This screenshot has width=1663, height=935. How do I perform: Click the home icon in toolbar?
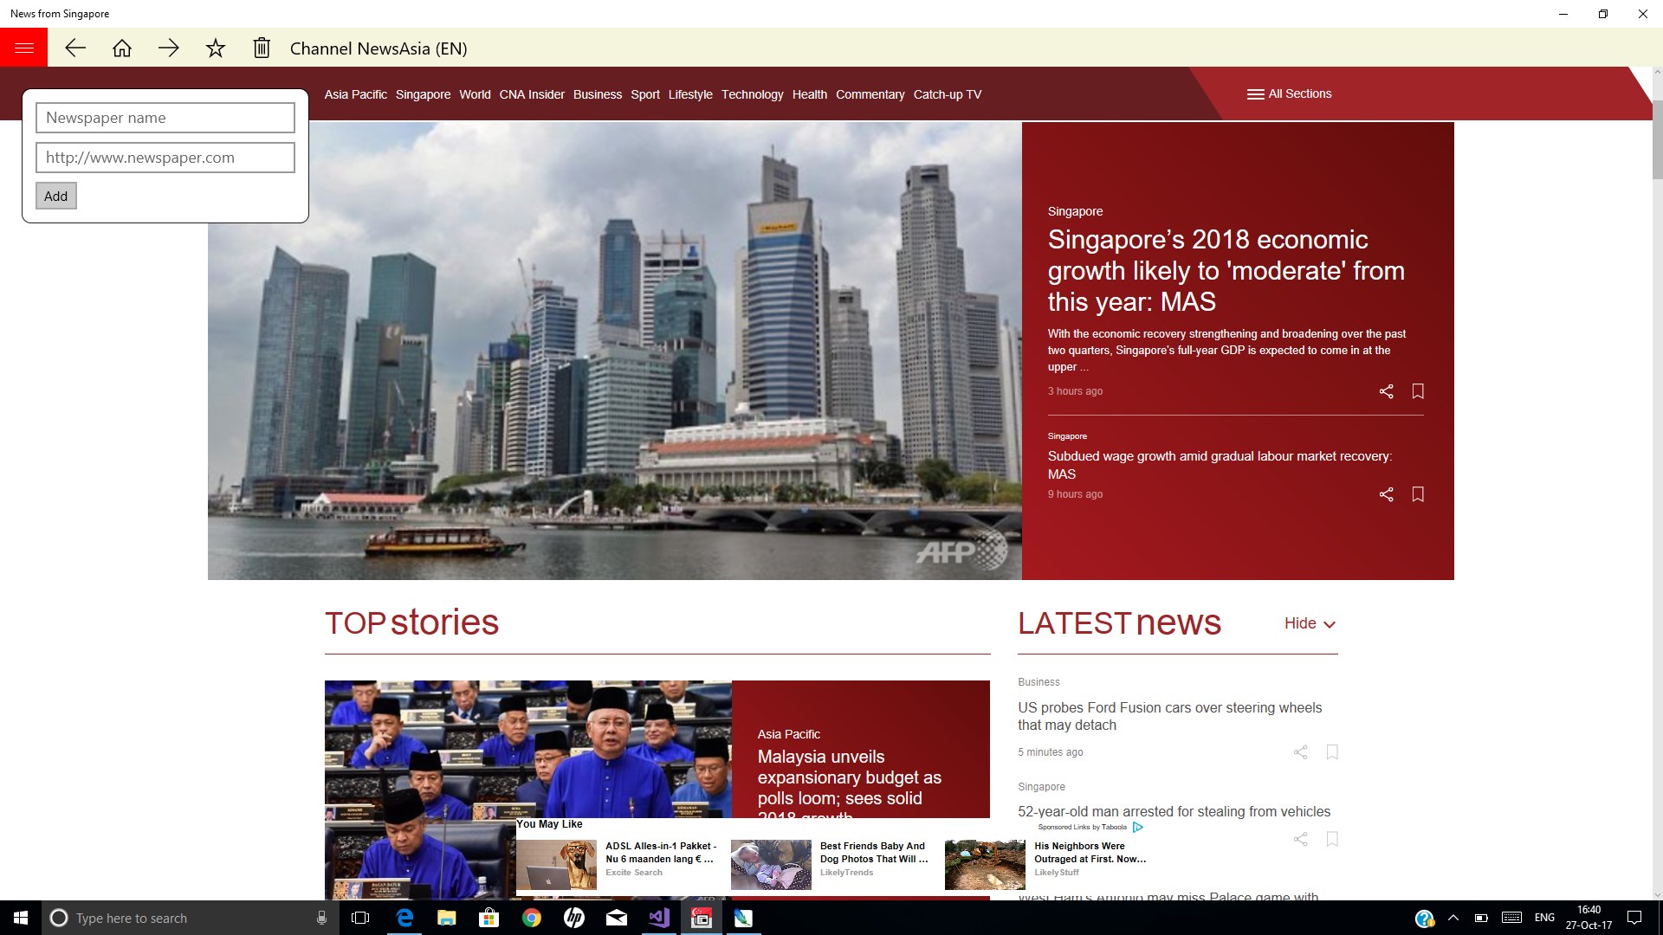click(122, 48)
